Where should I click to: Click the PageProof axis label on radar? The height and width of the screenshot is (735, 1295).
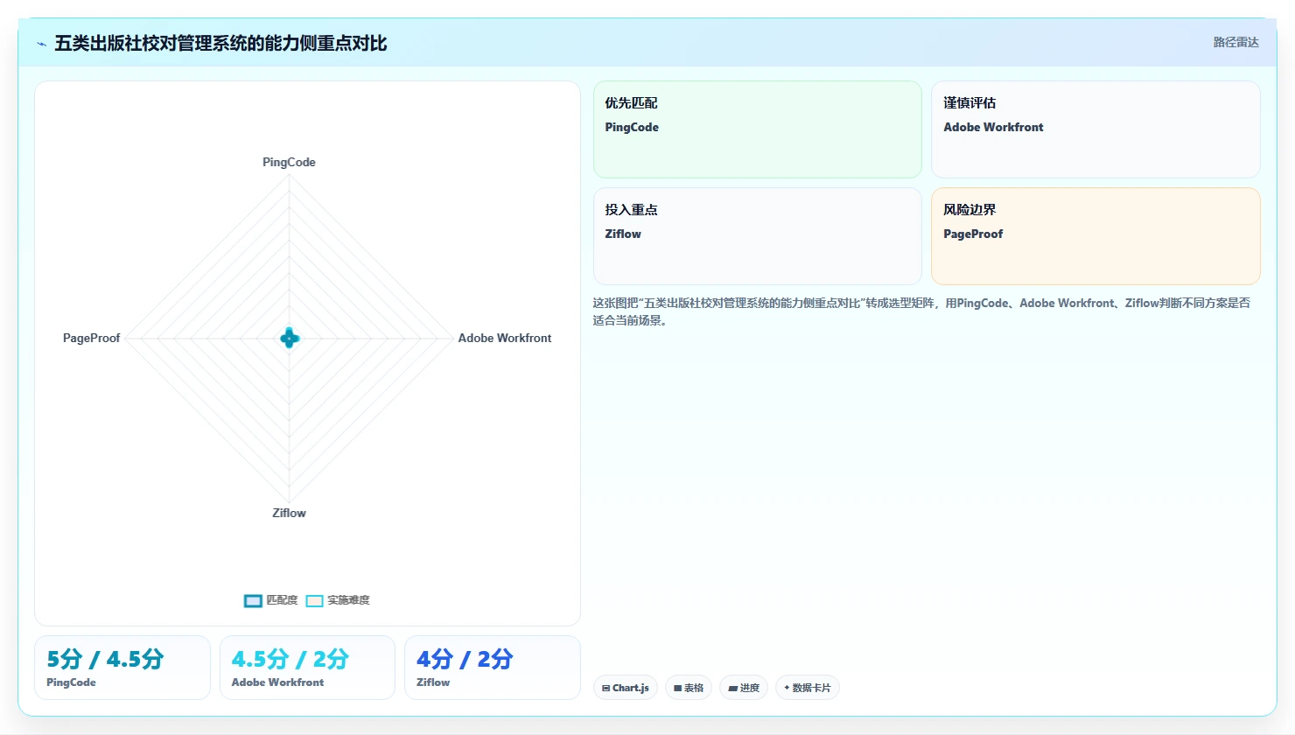91,338
